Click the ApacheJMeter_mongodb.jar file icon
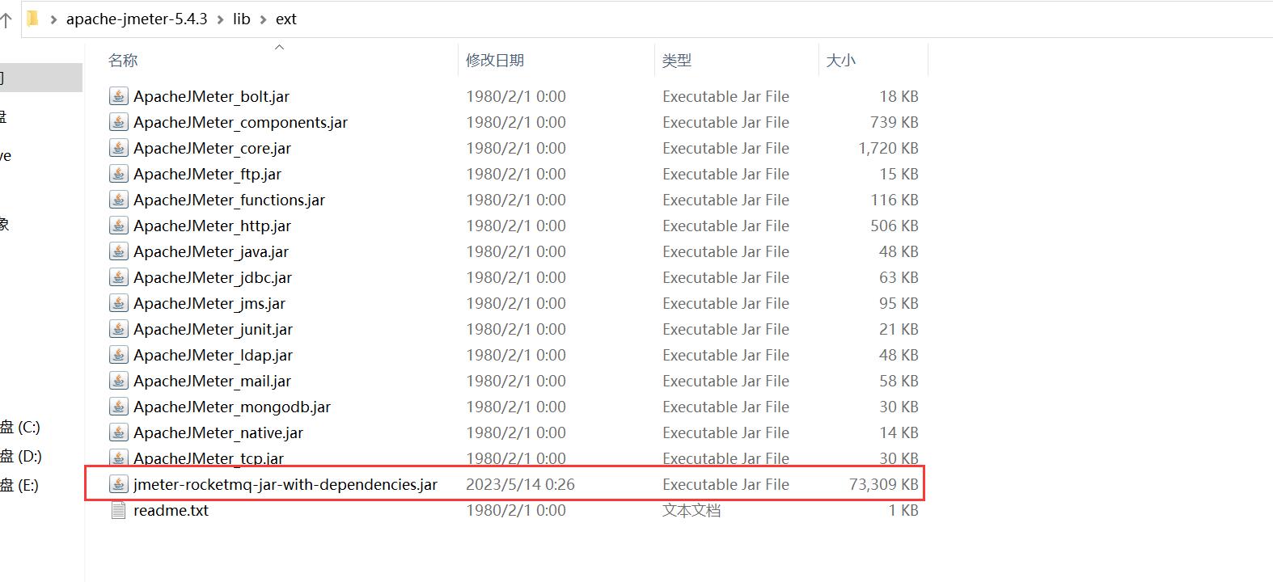Screen dimensions: 1273x582 click(118, 407)
